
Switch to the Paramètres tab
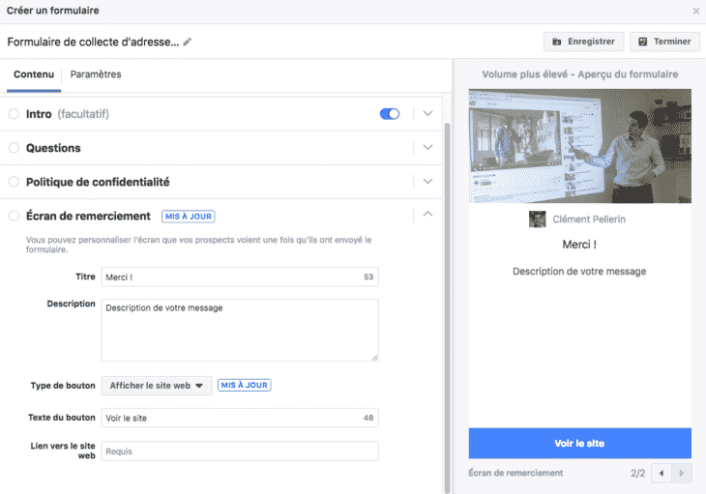coord(96,74)
